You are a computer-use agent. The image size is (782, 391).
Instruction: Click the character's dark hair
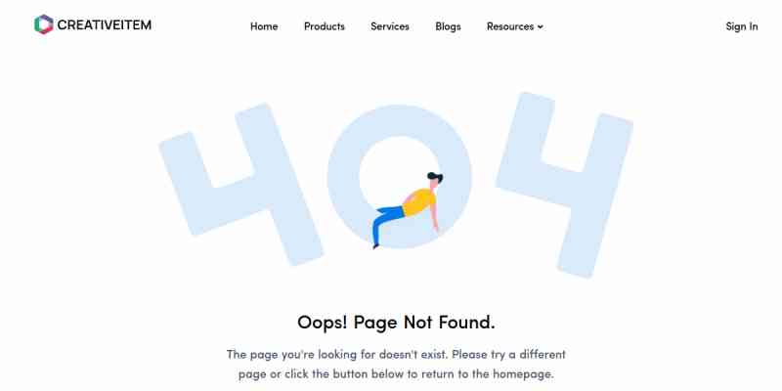[434, 177]
